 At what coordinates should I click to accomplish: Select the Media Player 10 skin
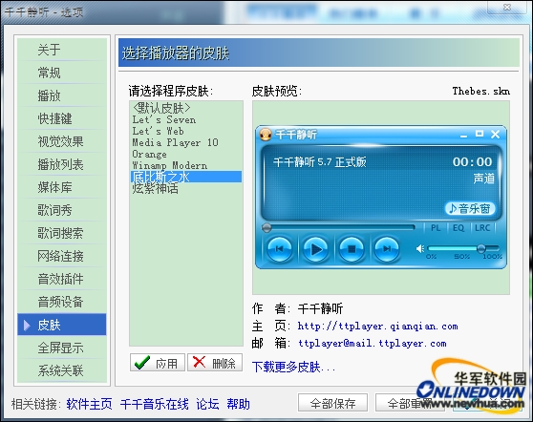pos(186,142)
